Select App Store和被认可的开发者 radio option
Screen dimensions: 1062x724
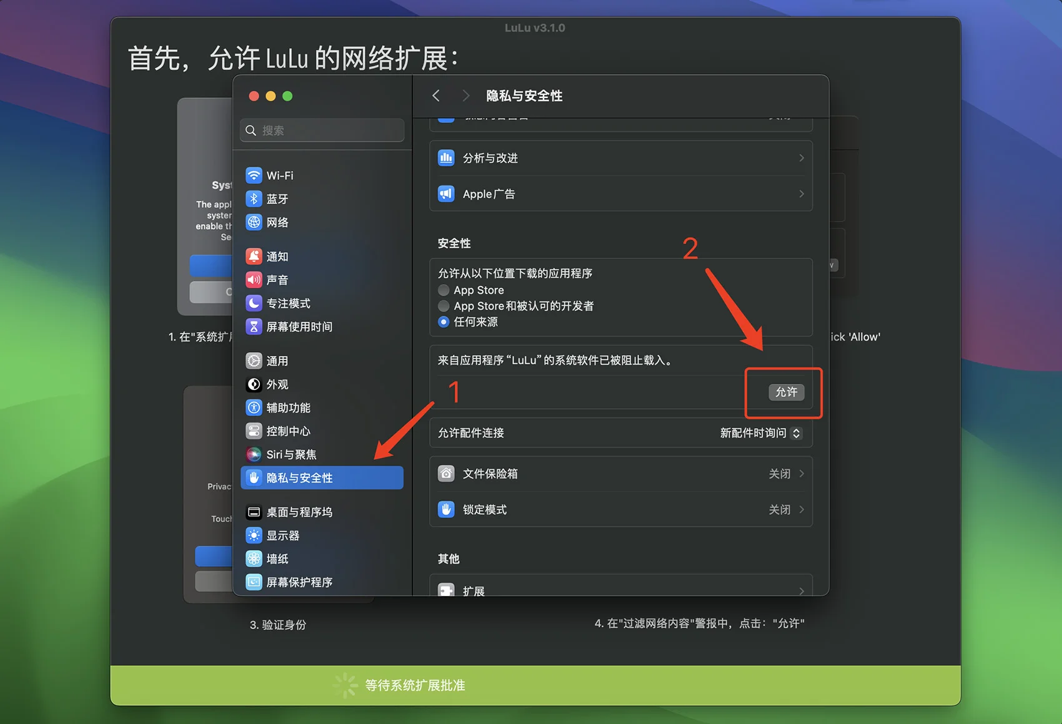[x=444, y=306]
